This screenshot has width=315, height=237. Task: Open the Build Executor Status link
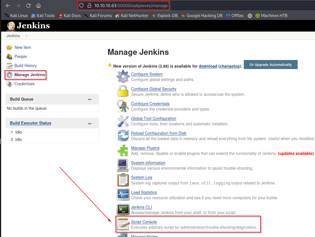coord(31,123)
